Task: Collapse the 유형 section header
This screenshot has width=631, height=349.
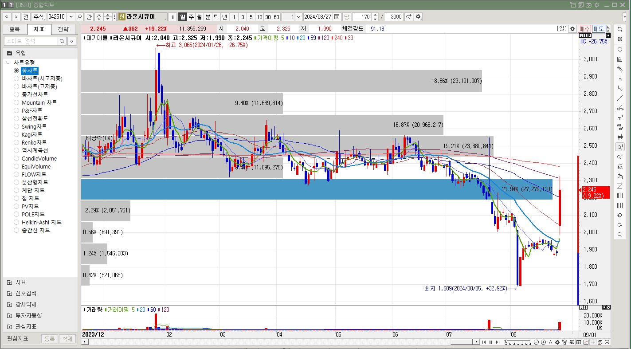Action: pyautogui.click(x=40, y=53)
